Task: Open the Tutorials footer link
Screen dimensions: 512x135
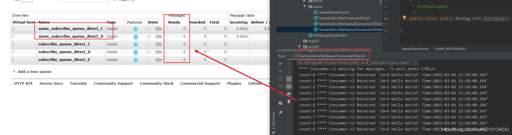Action: pos(78,83)
